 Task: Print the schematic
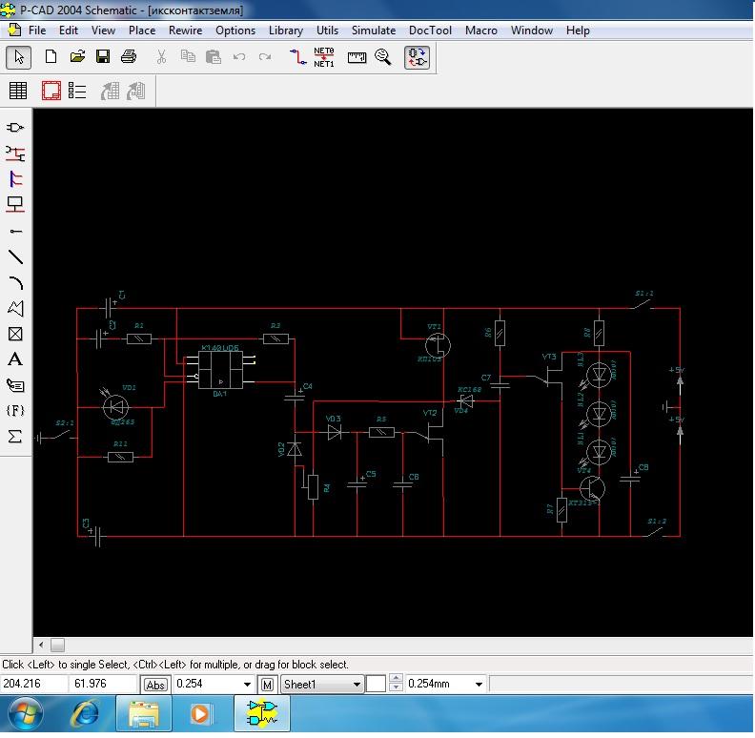(x=129, y=57)
